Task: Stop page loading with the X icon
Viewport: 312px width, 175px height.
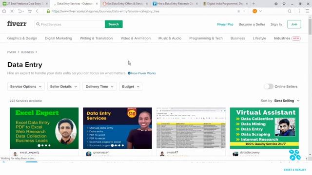Action: [12, 11]
